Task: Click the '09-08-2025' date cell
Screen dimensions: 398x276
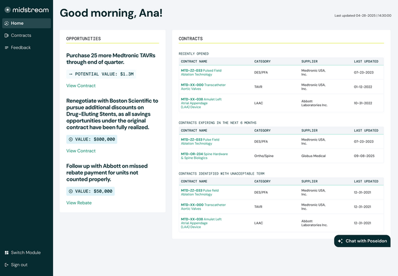Action: point(364,156)
